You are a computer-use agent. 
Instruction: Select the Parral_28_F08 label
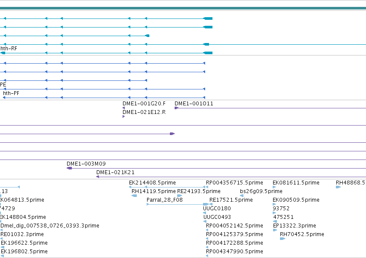coord(165,200)
